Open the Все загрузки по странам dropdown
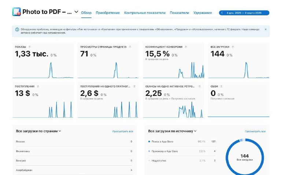The height and width of the screenshot is (175, 293). (38, 131)
